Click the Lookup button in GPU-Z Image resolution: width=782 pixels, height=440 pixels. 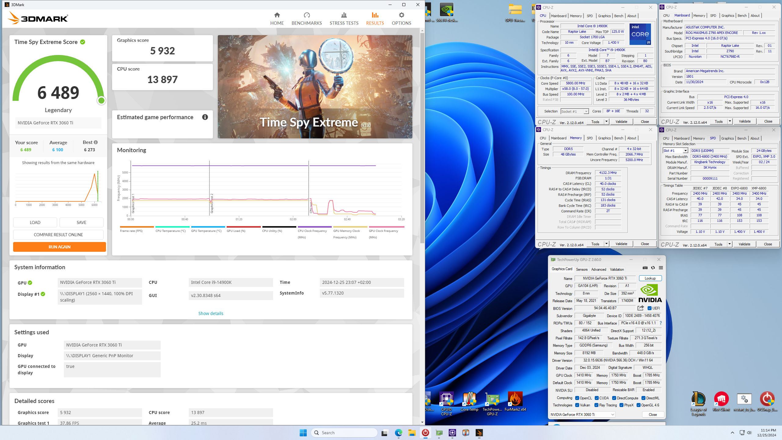click(650, 278)
